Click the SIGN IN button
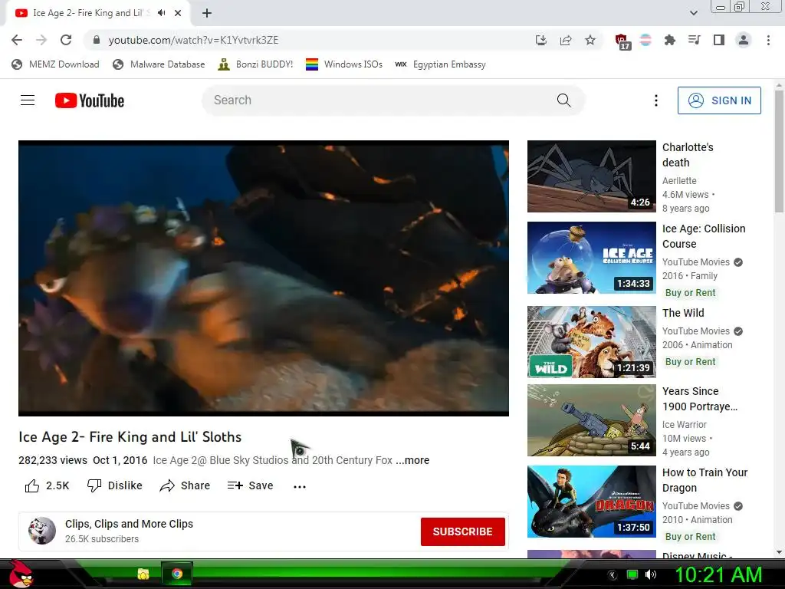The image size is (785, 589). tap(719, 100)
